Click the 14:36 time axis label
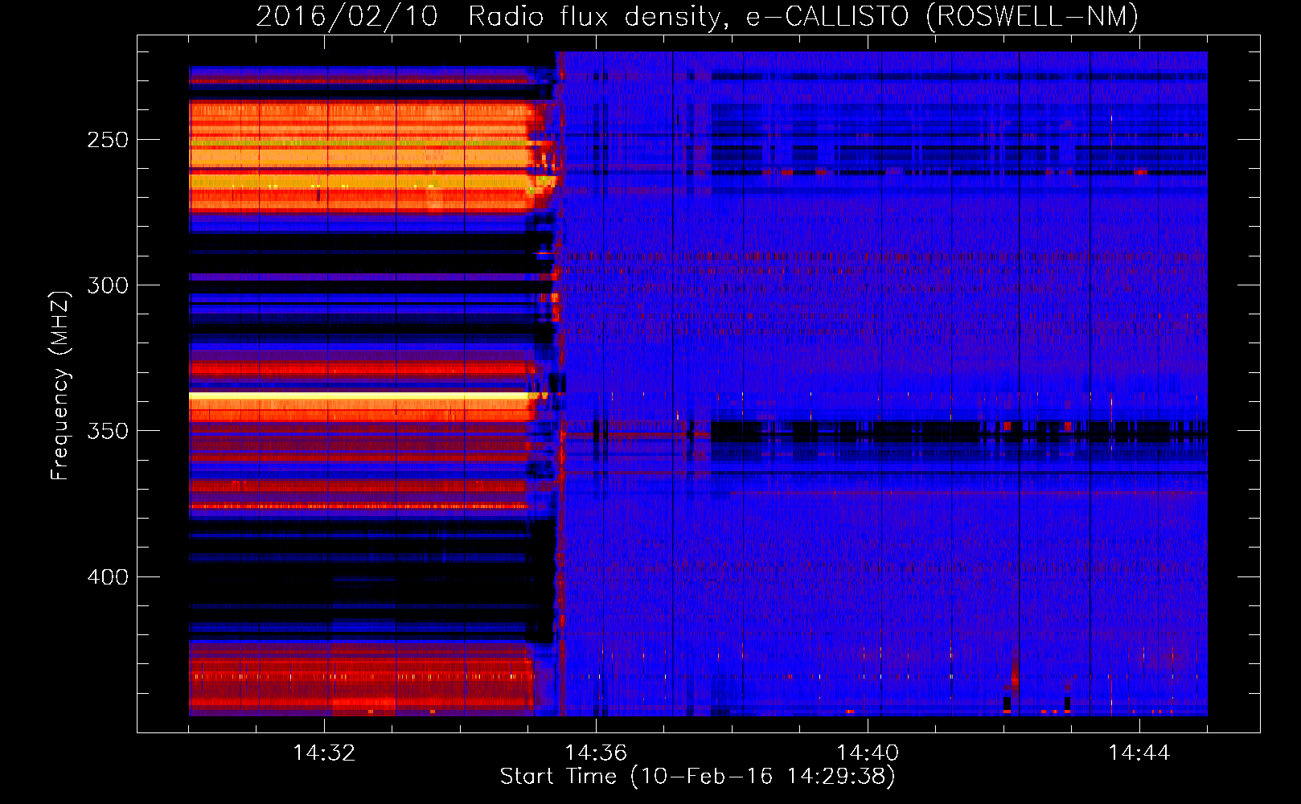The height and width of the screenshot is (804, 1301). pos(596,753)
